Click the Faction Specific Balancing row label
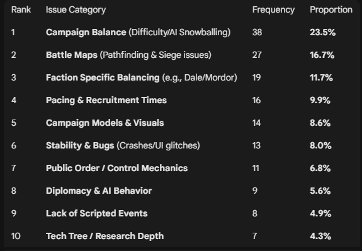Image resolution: width=362 pixels, height=251 pixels. (141, 77)
